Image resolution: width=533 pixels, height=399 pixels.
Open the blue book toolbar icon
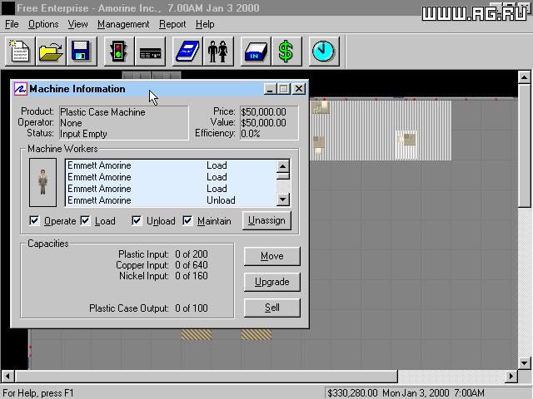click(187, 52)
